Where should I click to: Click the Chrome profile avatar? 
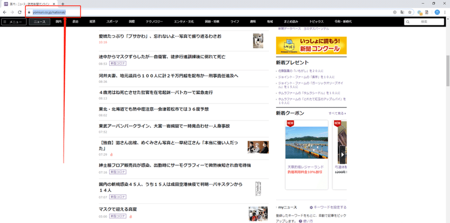pos(437,12)
